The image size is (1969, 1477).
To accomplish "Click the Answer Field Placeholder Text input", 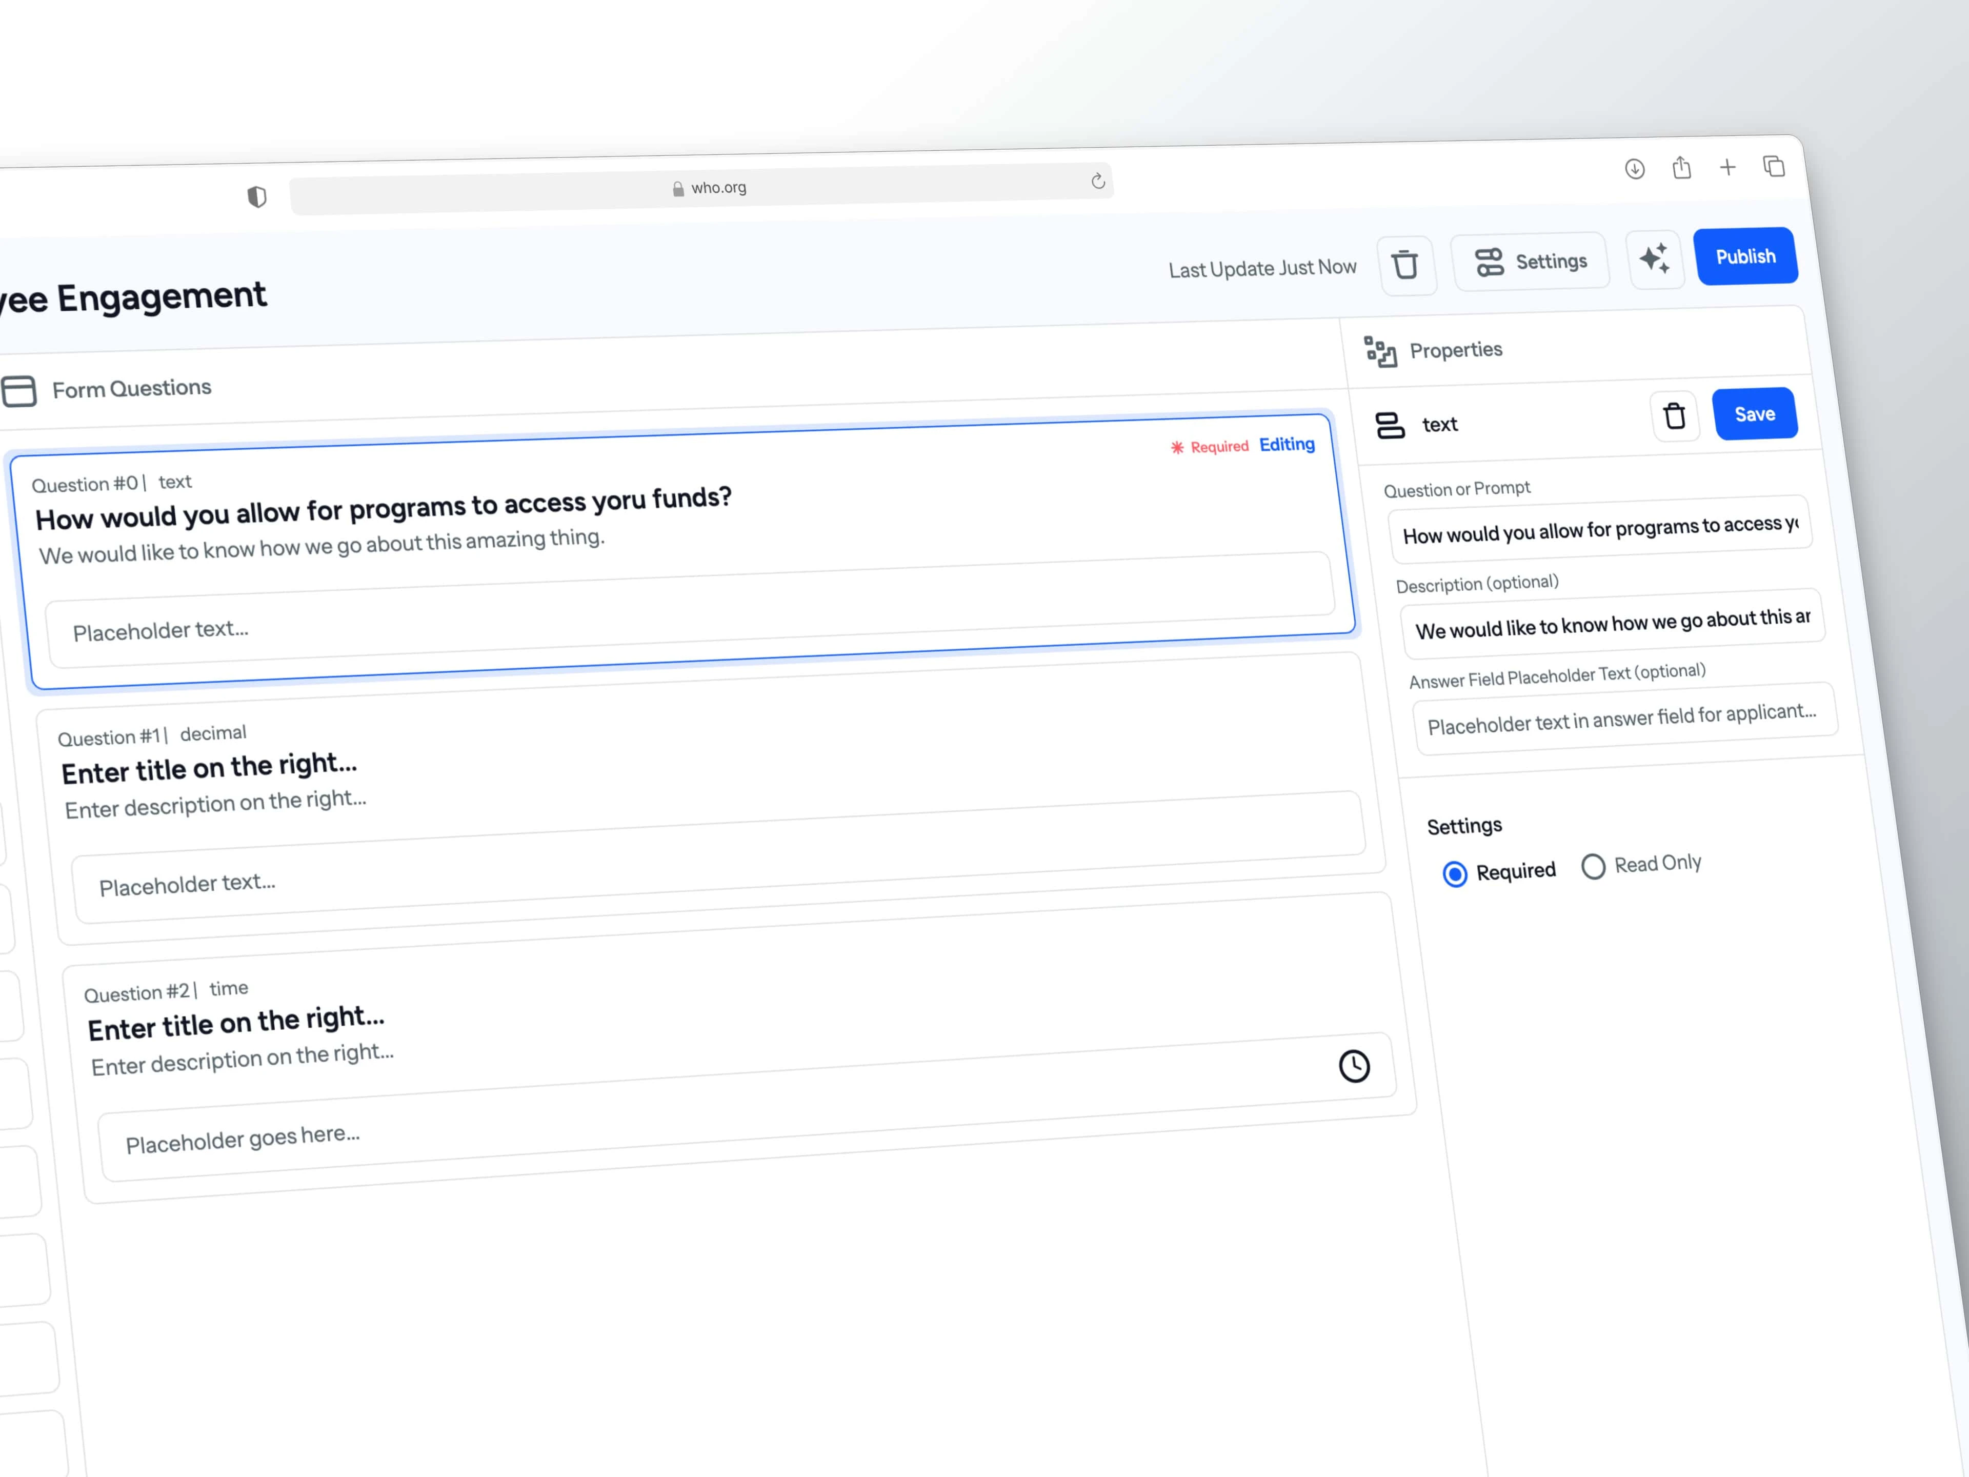I will (x=1625, y=718).
